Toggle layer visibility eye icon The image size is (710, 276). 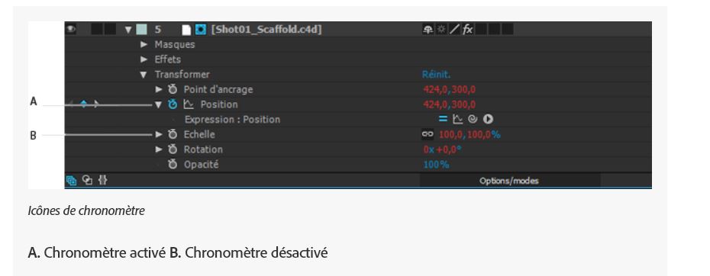click(x=71, y=30)
